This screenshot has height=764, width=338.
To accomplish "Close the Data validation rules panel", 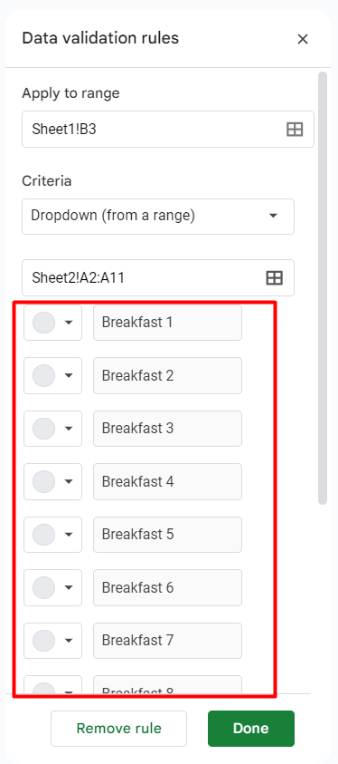I will click(x=303, y=39).
